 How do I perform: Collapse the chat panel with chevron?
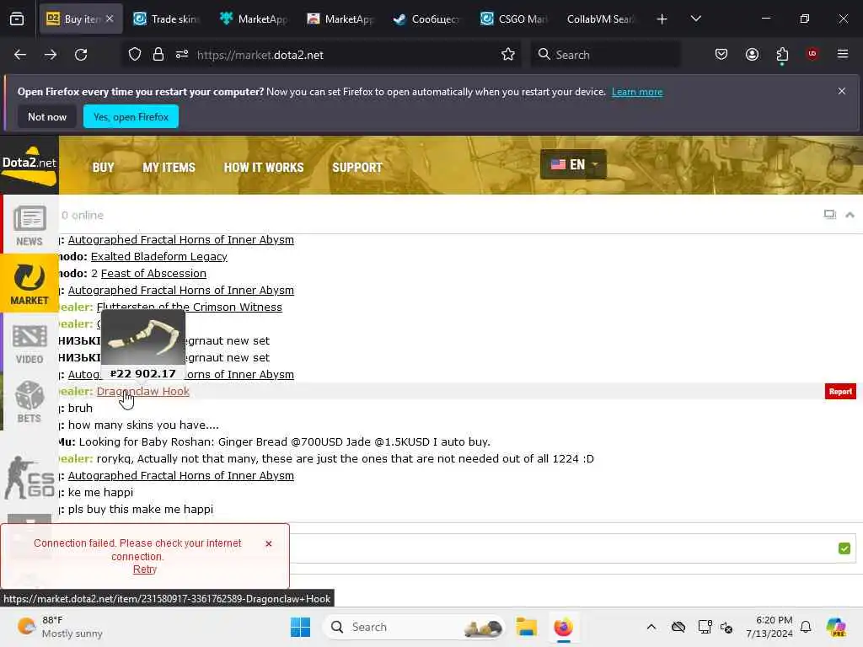[850, 215]
